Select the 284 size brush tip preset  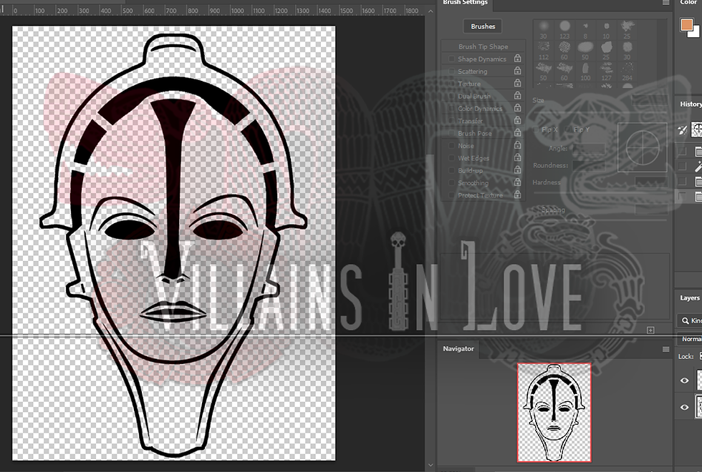coord(628,72)
